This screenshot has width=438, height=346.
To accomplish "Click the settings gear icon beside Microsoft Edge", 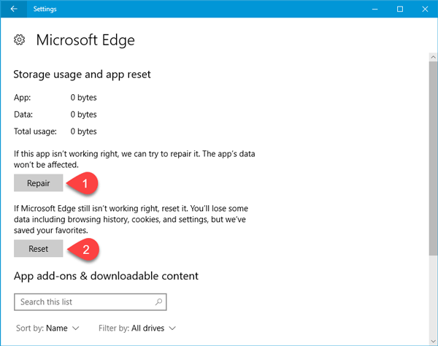I will pyautogui.click(x=19, y=40).
